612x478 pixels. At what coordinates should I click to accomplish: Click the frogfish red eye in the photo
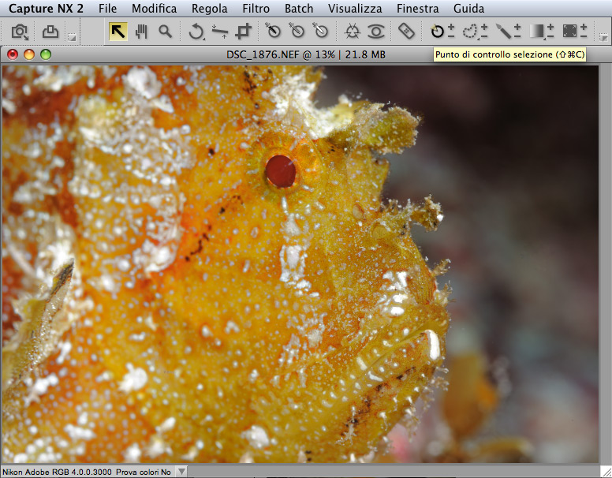[281, 171]
